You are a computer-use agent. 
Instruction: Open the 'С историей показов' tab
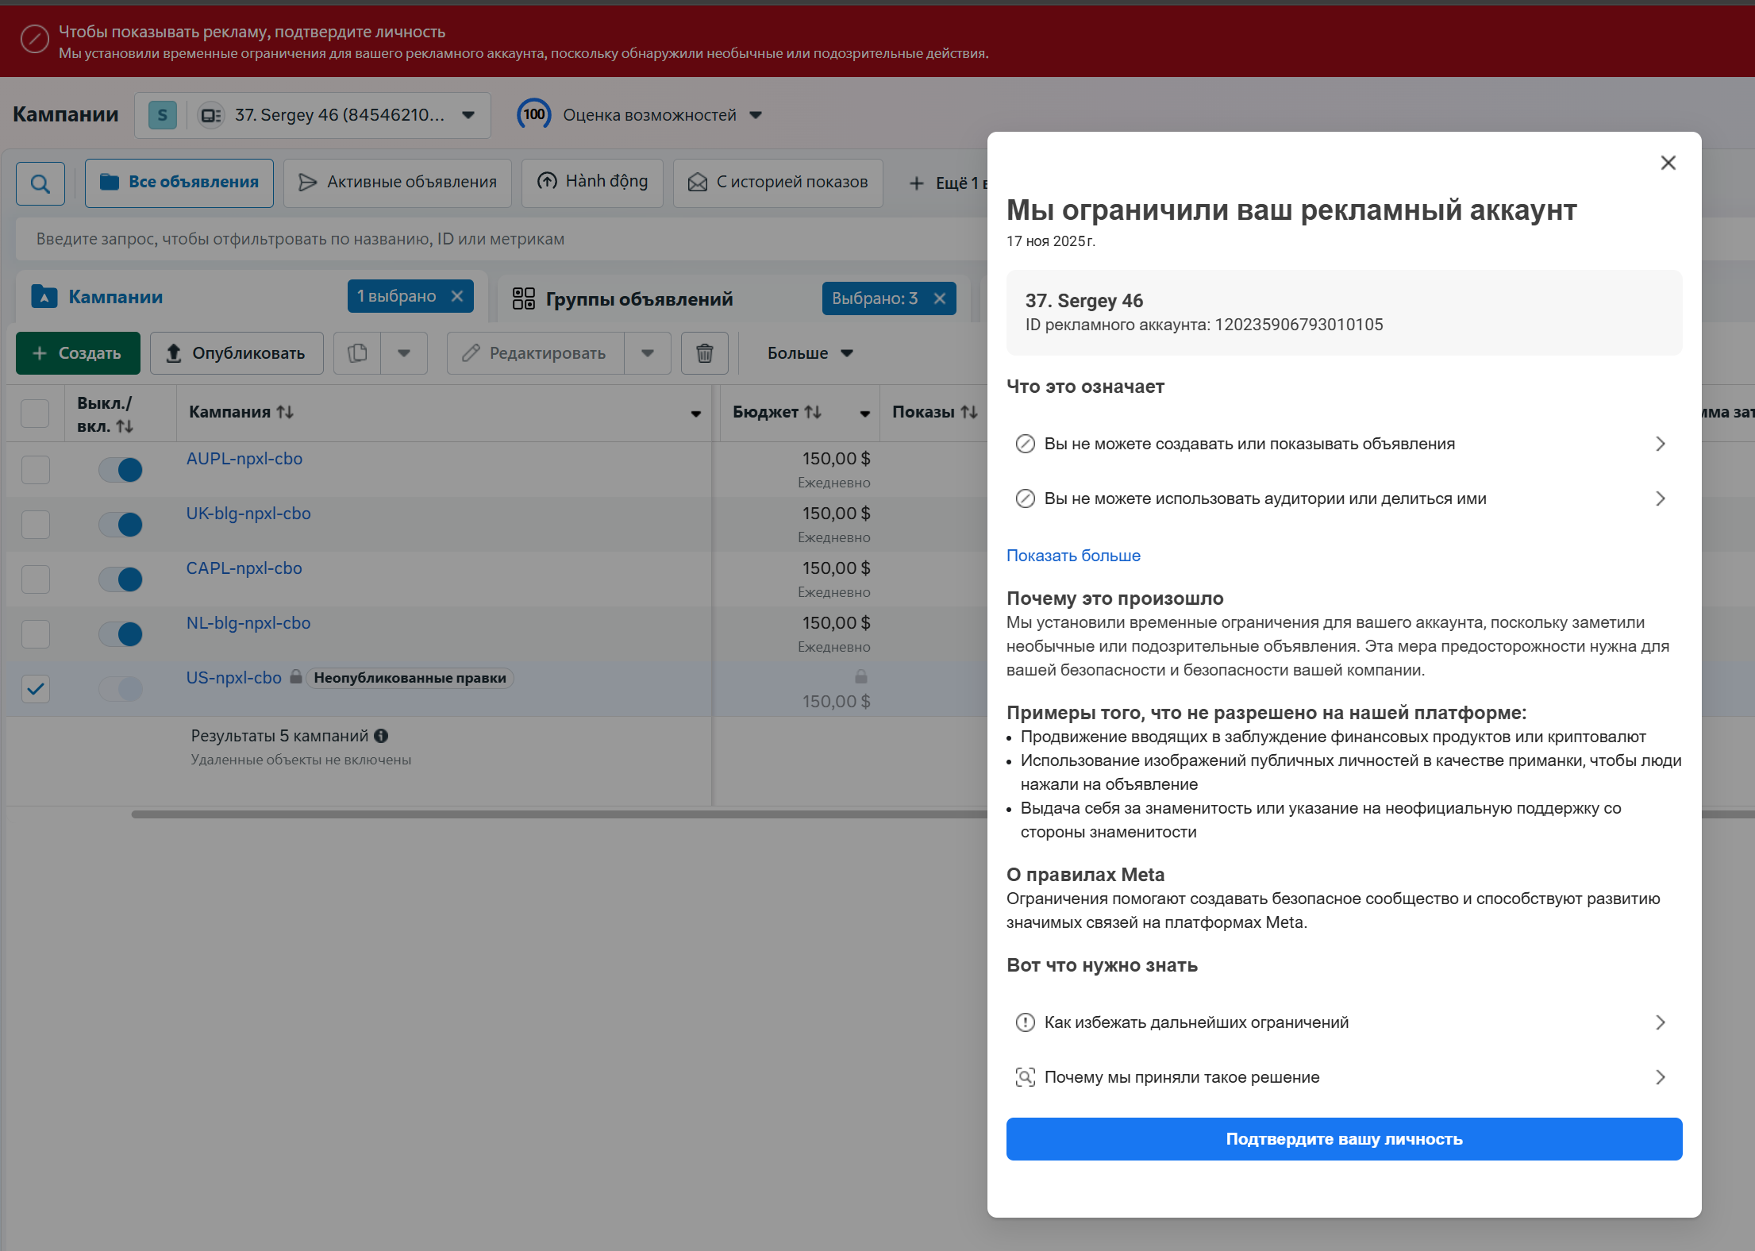[x=778, y=183]
